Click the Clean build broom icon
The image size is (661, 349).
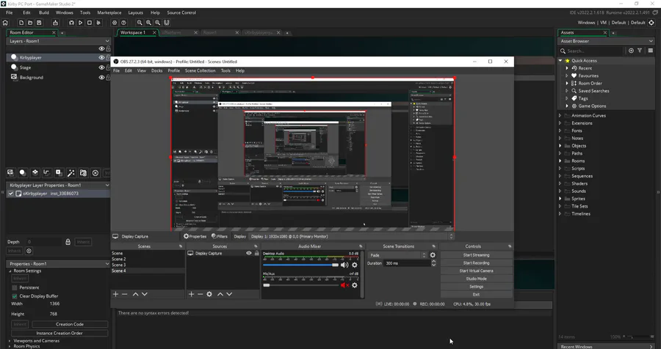(98, 23)
